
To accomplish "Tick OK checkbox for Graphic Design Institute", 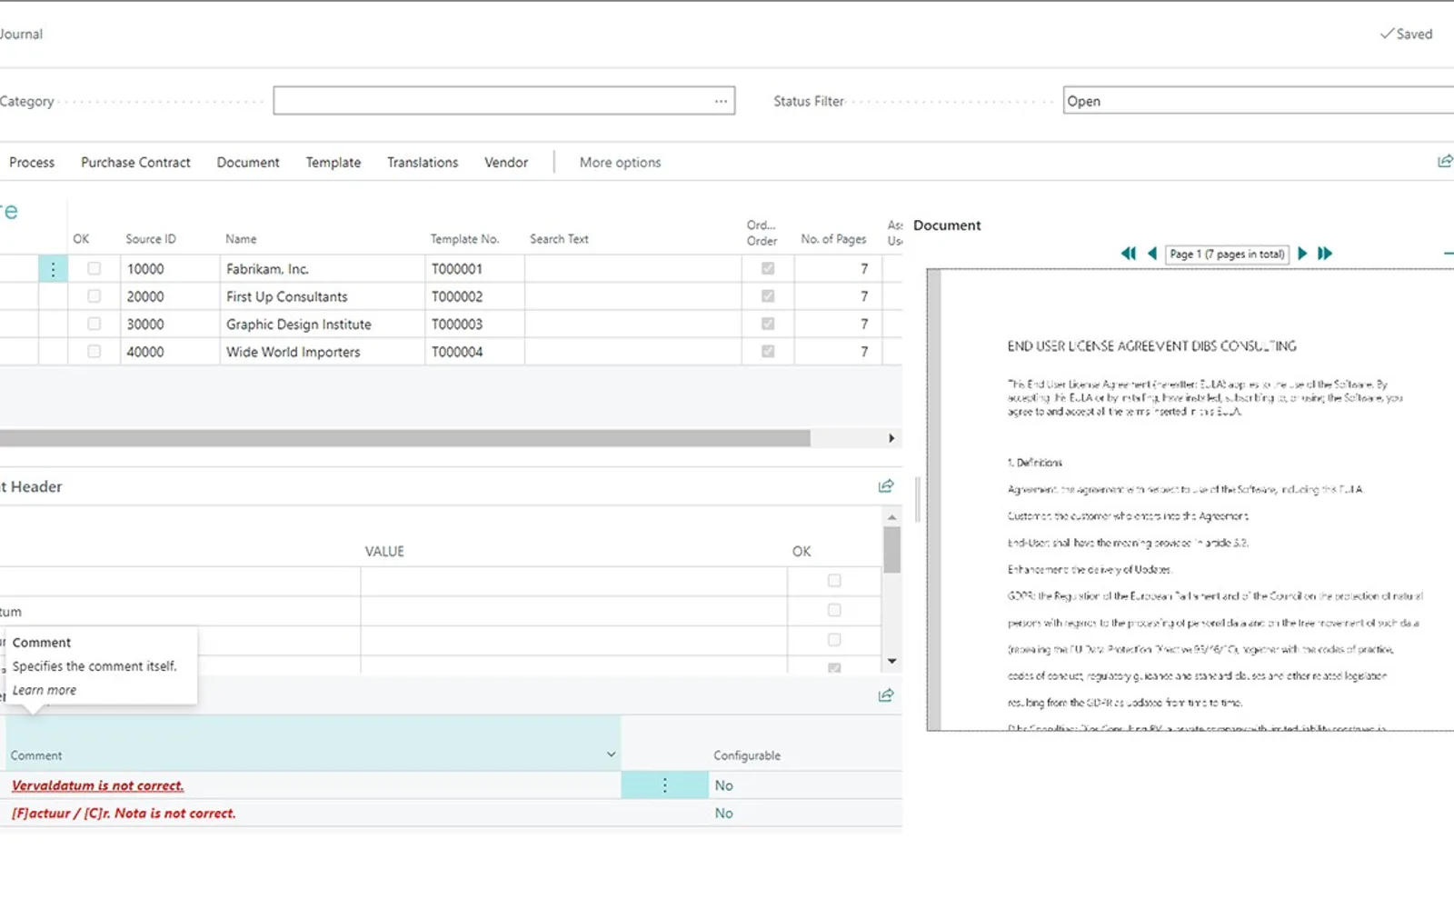I will pos(94,324).
